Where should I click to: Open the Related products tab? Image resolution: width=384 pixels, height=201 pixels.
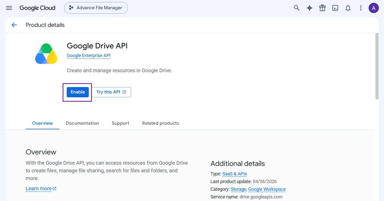[161, 123]
